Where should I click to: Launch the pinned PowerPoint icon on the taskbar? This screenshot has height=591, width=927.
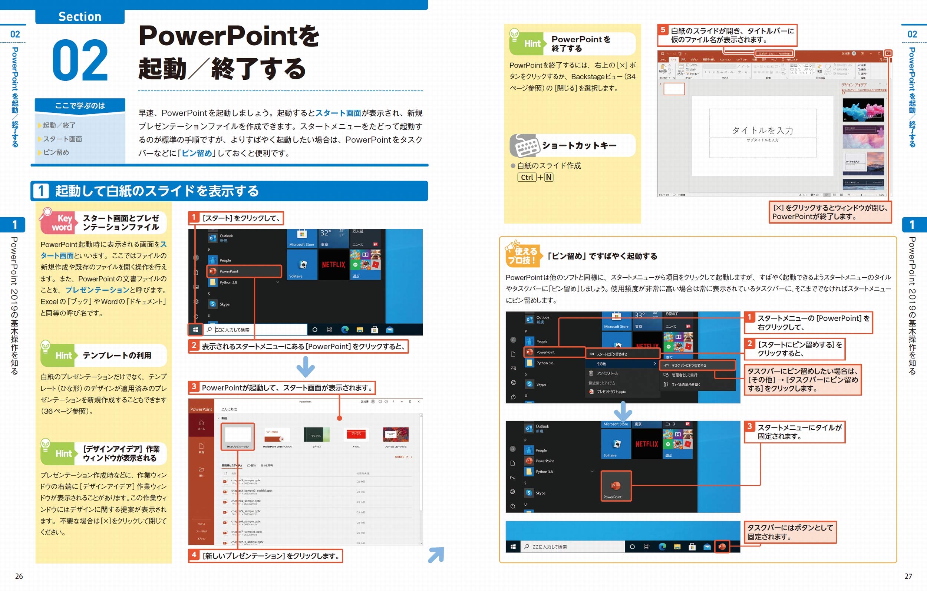click(722, 547)
